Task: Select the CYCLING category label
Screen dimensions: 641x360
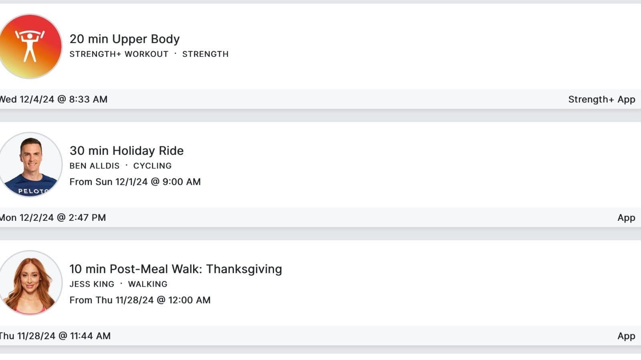Action: (x=152, y=166)
